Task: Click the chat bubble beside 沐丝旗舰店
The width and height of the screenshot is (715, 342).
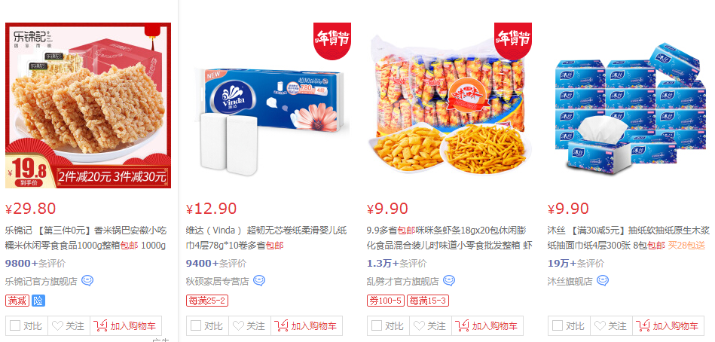Action: 603,280
